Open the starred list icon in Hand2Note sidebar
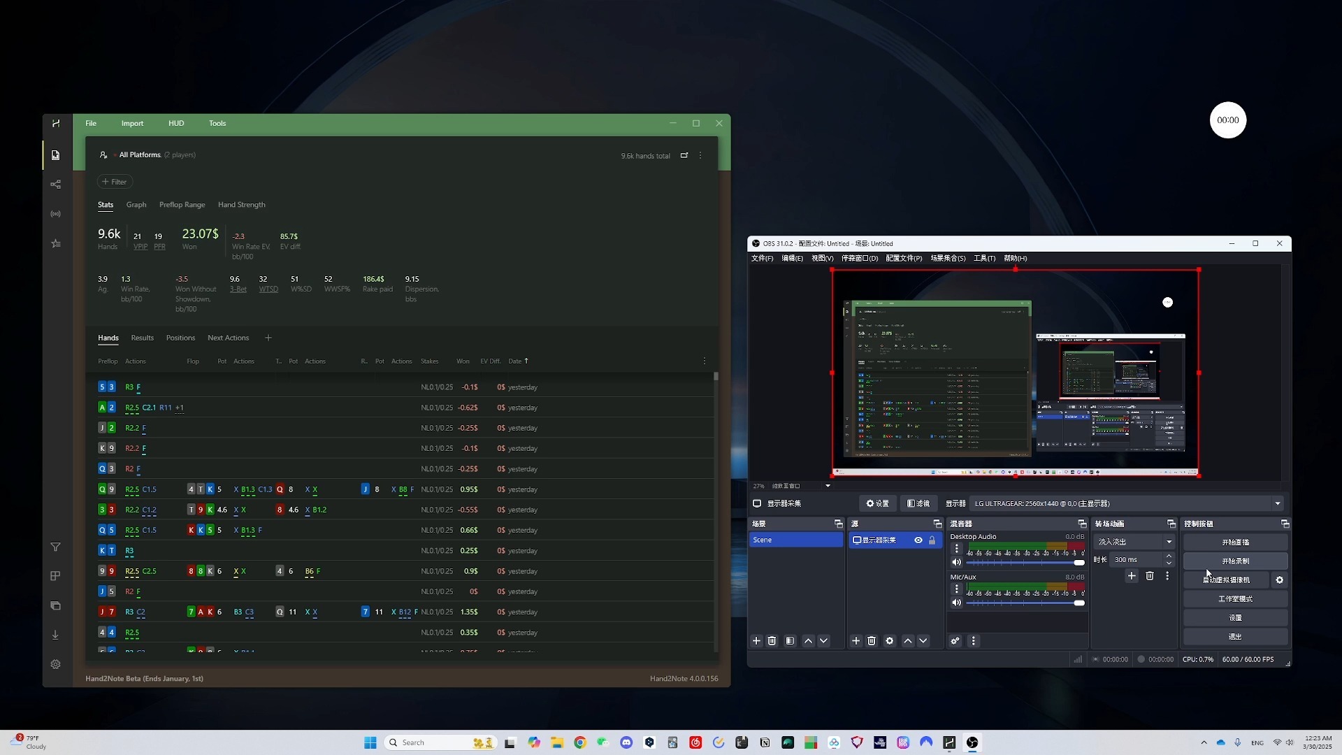The width and height of the screenshot is (1342, 755). 55,243
